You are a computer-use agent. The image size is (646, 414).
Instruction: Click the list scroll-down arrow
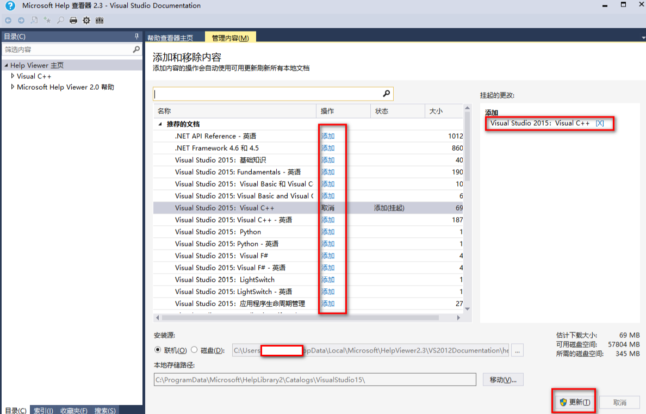(467, 309)
